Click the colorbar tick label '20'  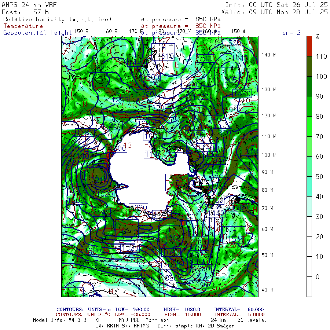319,237
